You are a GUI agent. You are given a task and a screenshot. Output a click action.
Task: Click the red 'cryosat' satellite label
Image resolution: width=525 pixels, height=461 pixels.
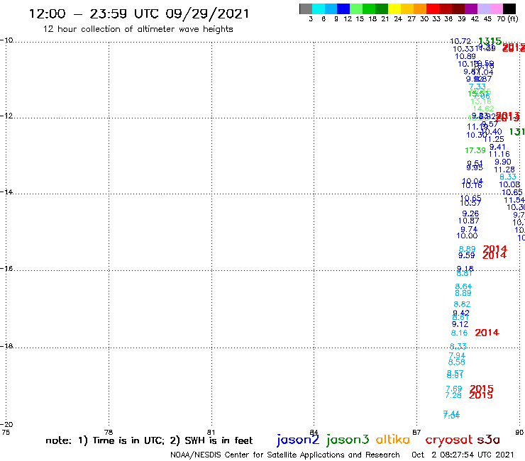pos(448,440)
